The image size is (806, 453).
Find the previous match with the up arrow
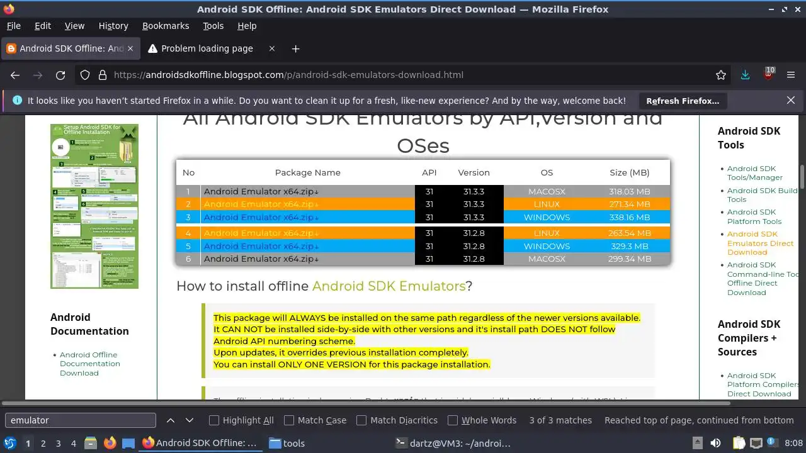[x=171, y=420]
